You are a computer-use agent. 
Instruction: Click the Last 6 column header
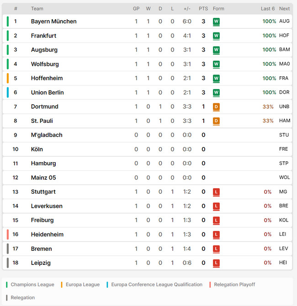(268, 9)
